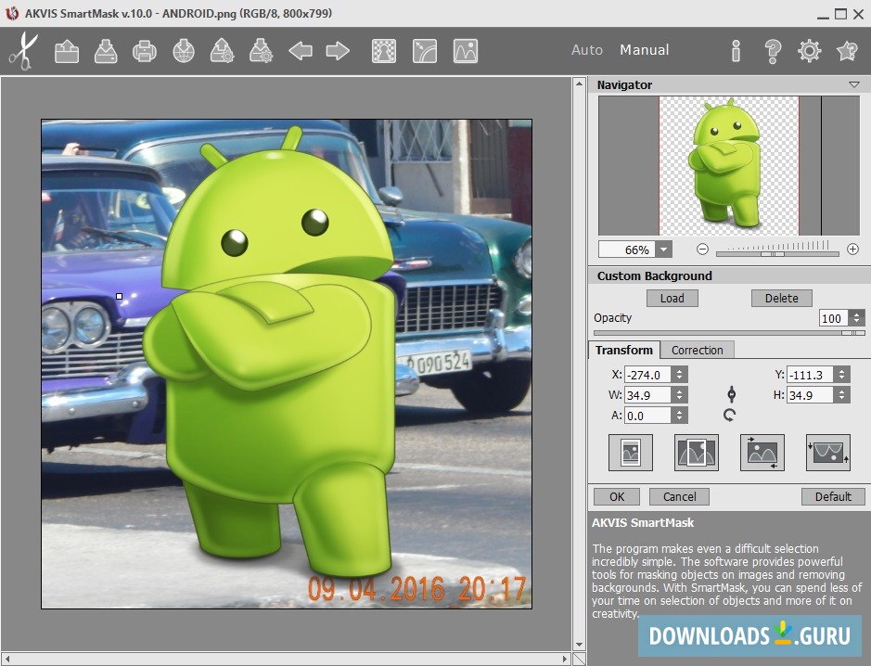Switch to the Correction tab
The image size is (871, 666).
(x=698, y=350)
